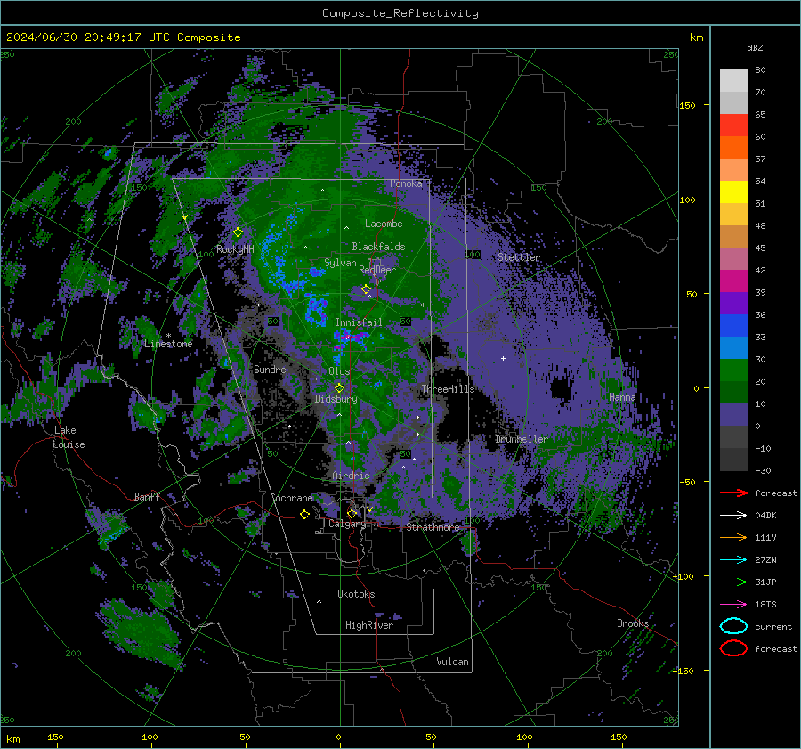Click the Vulcan town label
Viewport: 801px width, 749px height.
tap(453, 662)
